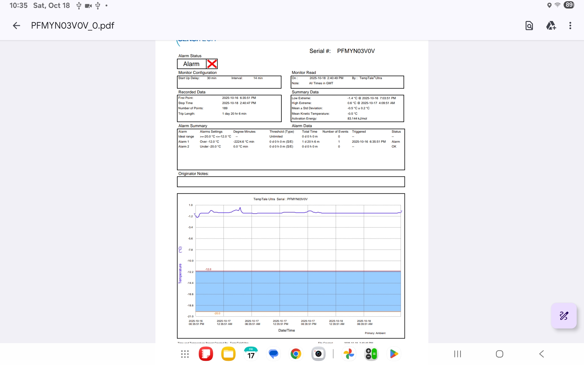584x365 pixels.
Task: Launch the red notes app in taskbar
Action: click(206, 354)
